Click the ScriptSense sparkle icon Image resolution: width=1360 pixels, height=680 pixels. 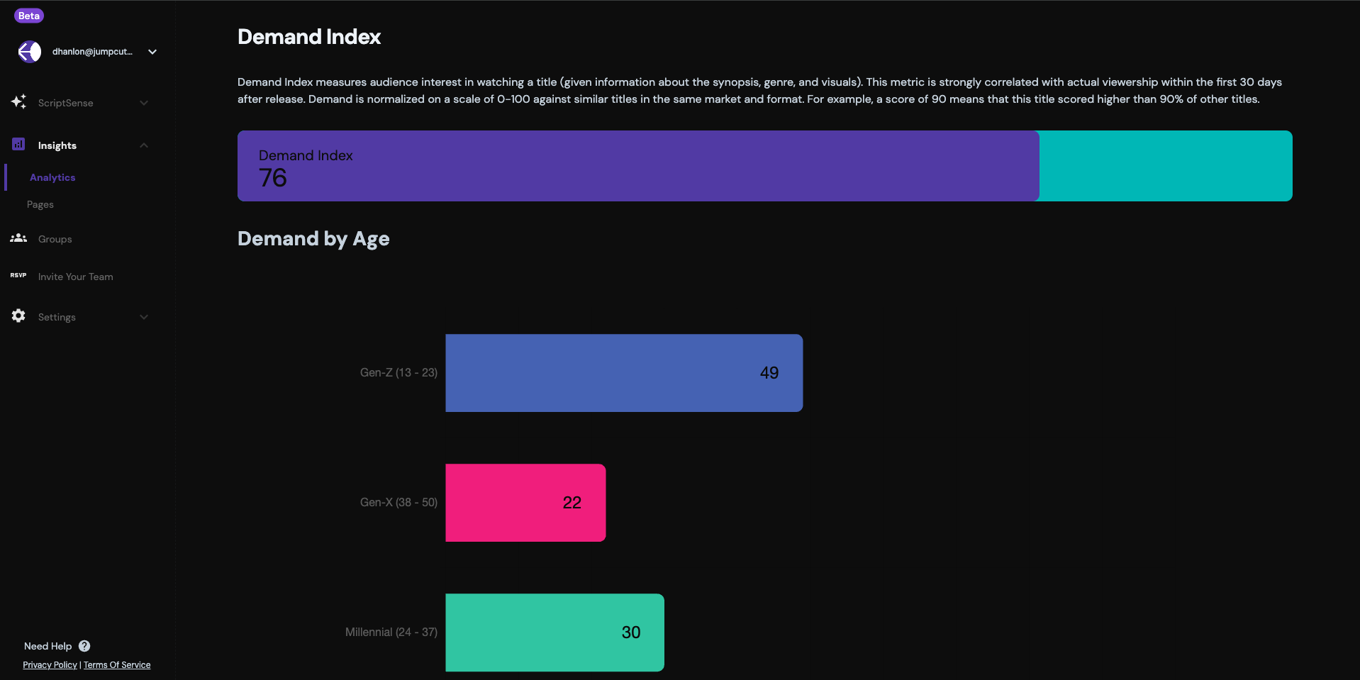click(18, 102)
